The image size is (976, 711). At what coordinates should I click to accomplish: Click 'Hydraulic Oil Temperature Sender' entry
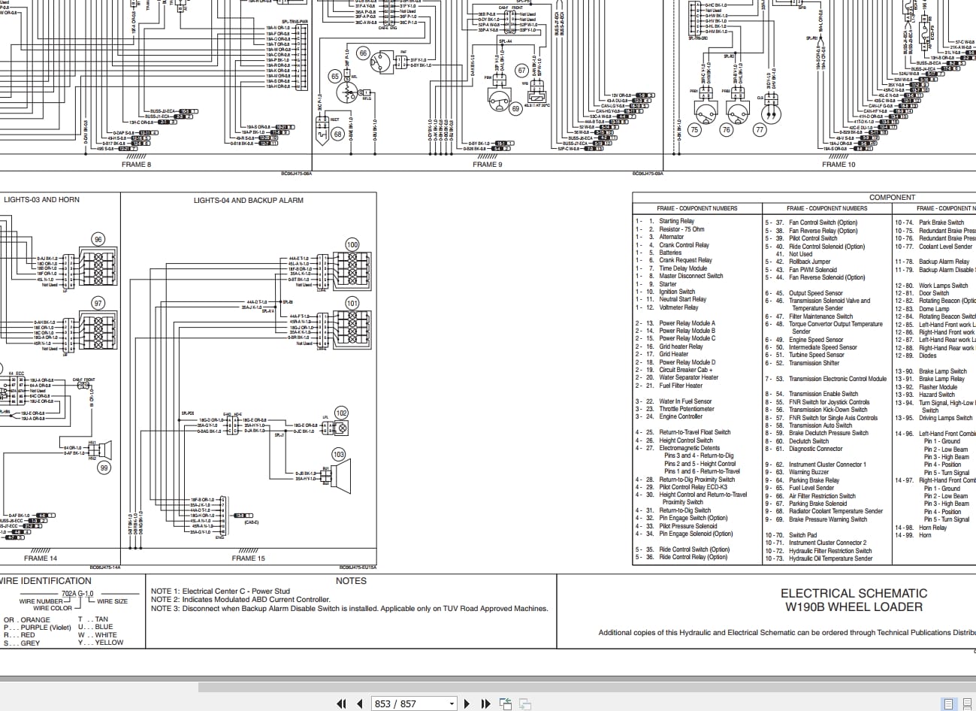[x=830, y=558]
